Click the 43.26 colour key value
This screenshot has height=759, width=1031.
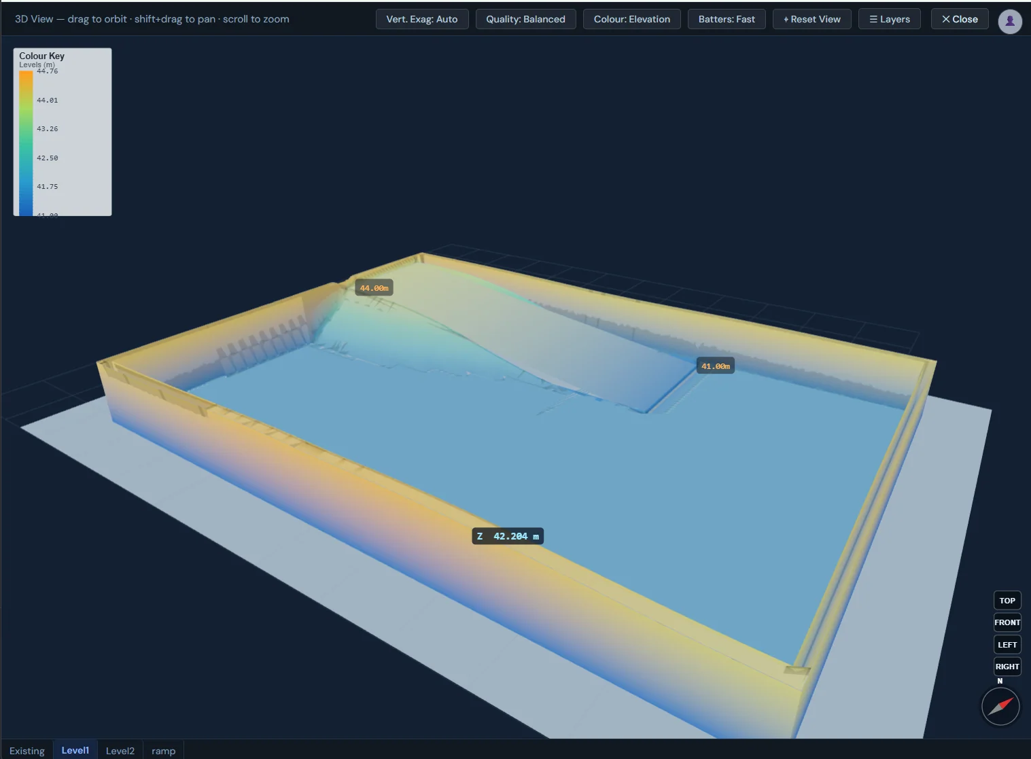48,128
